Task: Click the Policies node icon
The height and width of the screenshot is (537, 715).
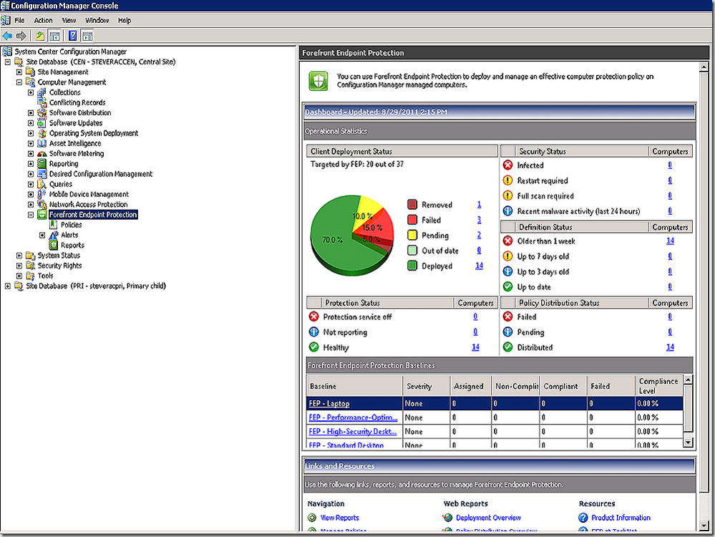Action: pyautogui.click(x=54, y=225)
